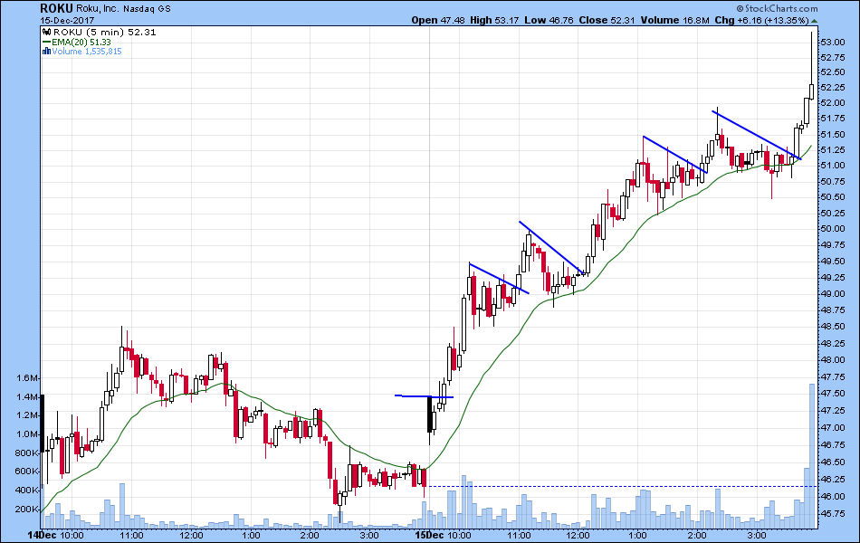This screenshot has width=860, height=543.
Task: Click the 'Nasdaq GS' exchange label
Action: [147, 9]
